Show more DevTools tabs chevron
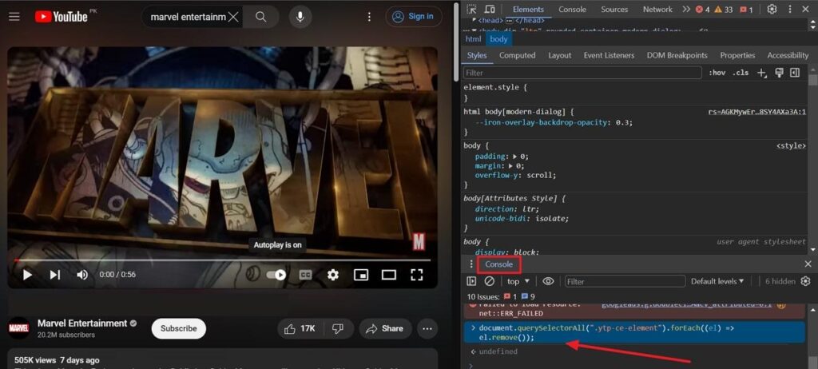 pyautogui.click(x=686, y=10)
